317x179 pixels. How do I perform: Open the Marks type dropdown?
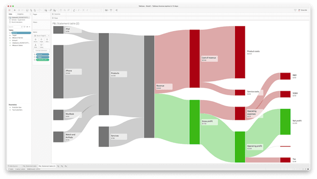[42, 36]
